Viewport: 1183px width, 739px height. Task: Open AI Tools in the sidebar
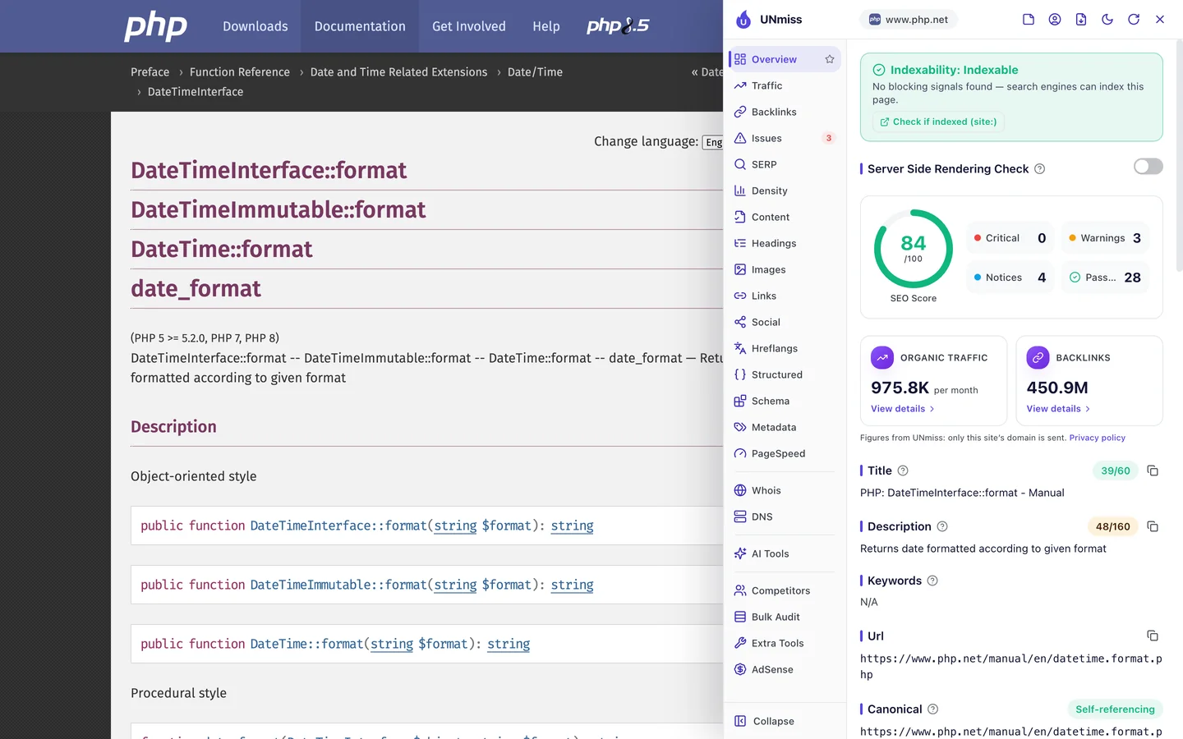tap(785, 553)
